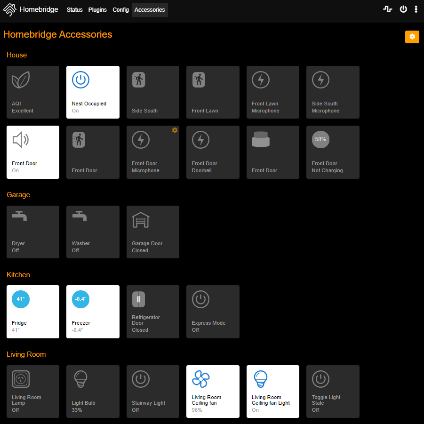Open the small gear on Front Door Microphone tile
424x424 pixels.
coord(175,130)
